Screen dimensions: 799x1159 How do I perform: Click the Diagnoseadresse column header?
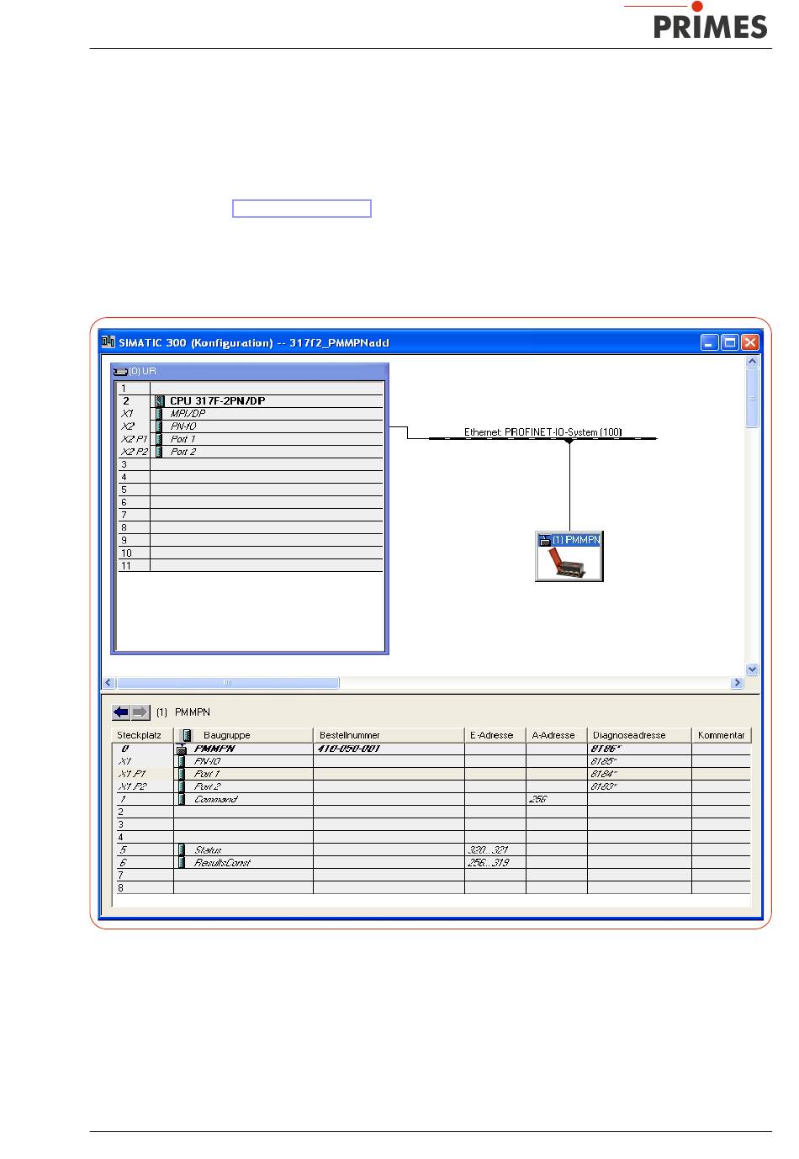(639, 735)
